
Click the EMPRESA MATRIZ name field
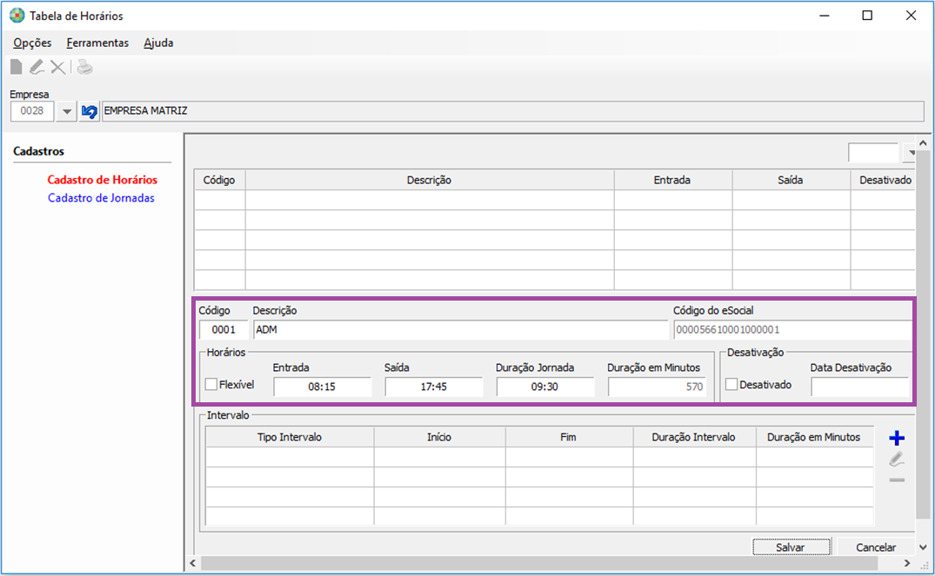click(513, 111)
